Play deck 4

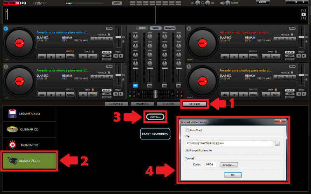coord(244,95)
